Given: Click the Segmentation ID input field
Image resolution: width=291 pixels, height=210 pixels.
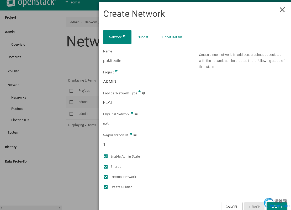Looking at the screenshot, I should point(147,144).
